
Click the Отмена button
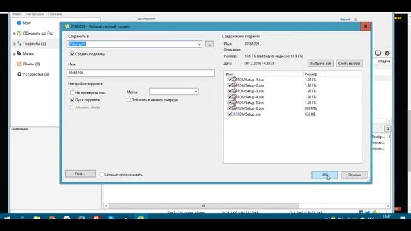[x=354, y=175]
